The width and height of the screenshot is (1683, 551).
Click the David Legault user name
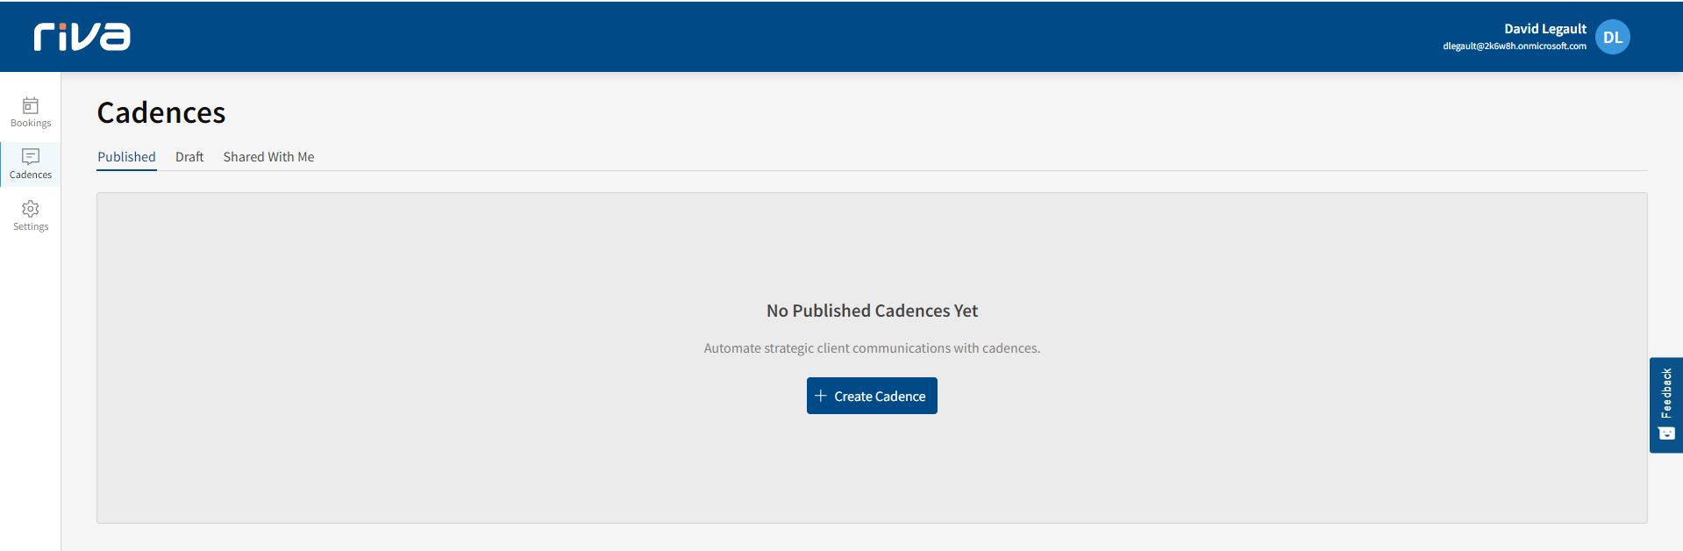pos(1544,29)
